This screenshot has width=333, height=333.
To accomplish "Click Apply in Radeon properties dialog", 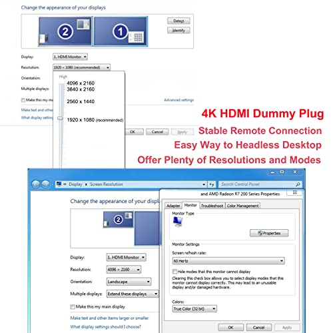I will click(287, 328).
